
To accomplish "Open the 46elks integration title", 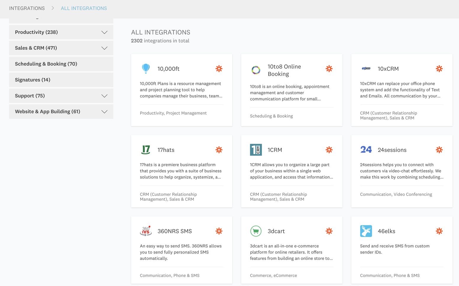I will coord(387,231).
